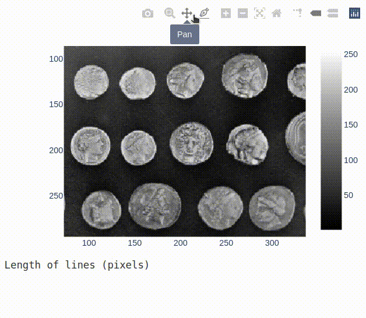Compare data on hover icon

[333, 13]
